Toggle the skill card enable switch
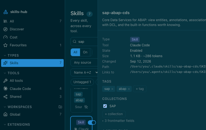206x130 pixels. [92, 122]
